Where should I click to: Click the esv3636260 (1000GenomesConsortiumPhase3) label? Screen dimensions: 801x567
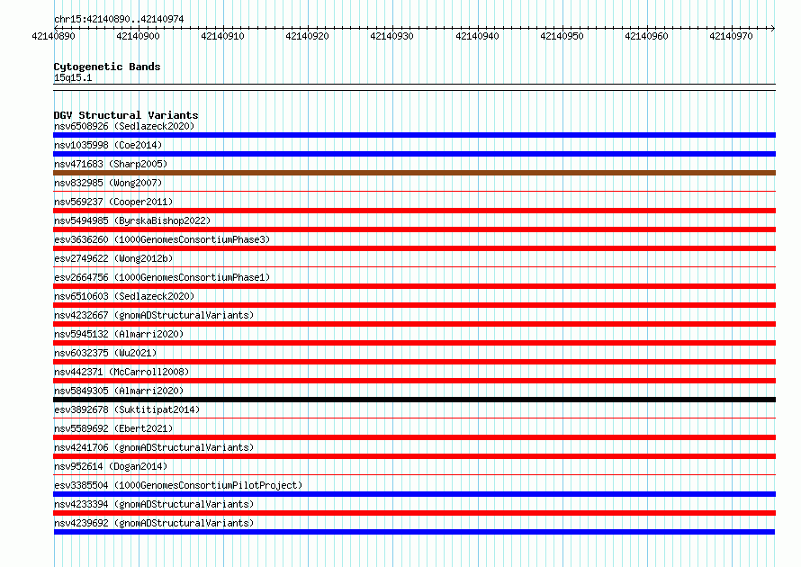[x=162, y=239]
